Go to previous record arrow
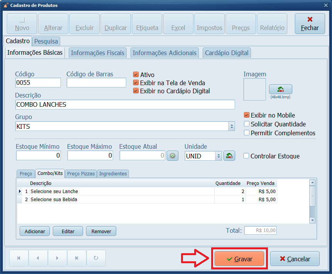332x274 pixels. point(38,258)
